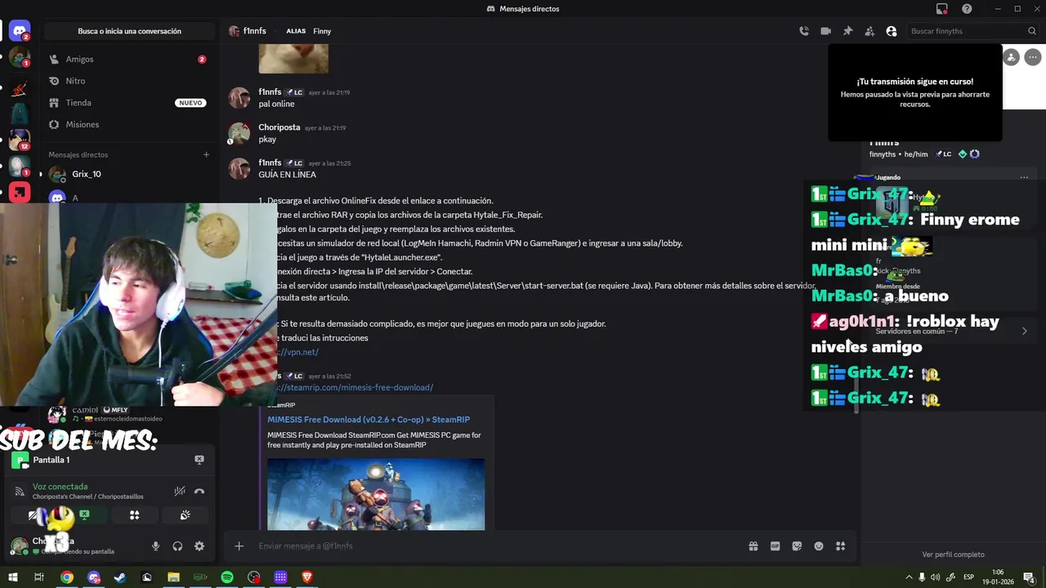Image resolution: width=1046 pixels, height=588 pixels.
Task: Toggle noise suppression in voice panel
Action: tap(180, 491)
